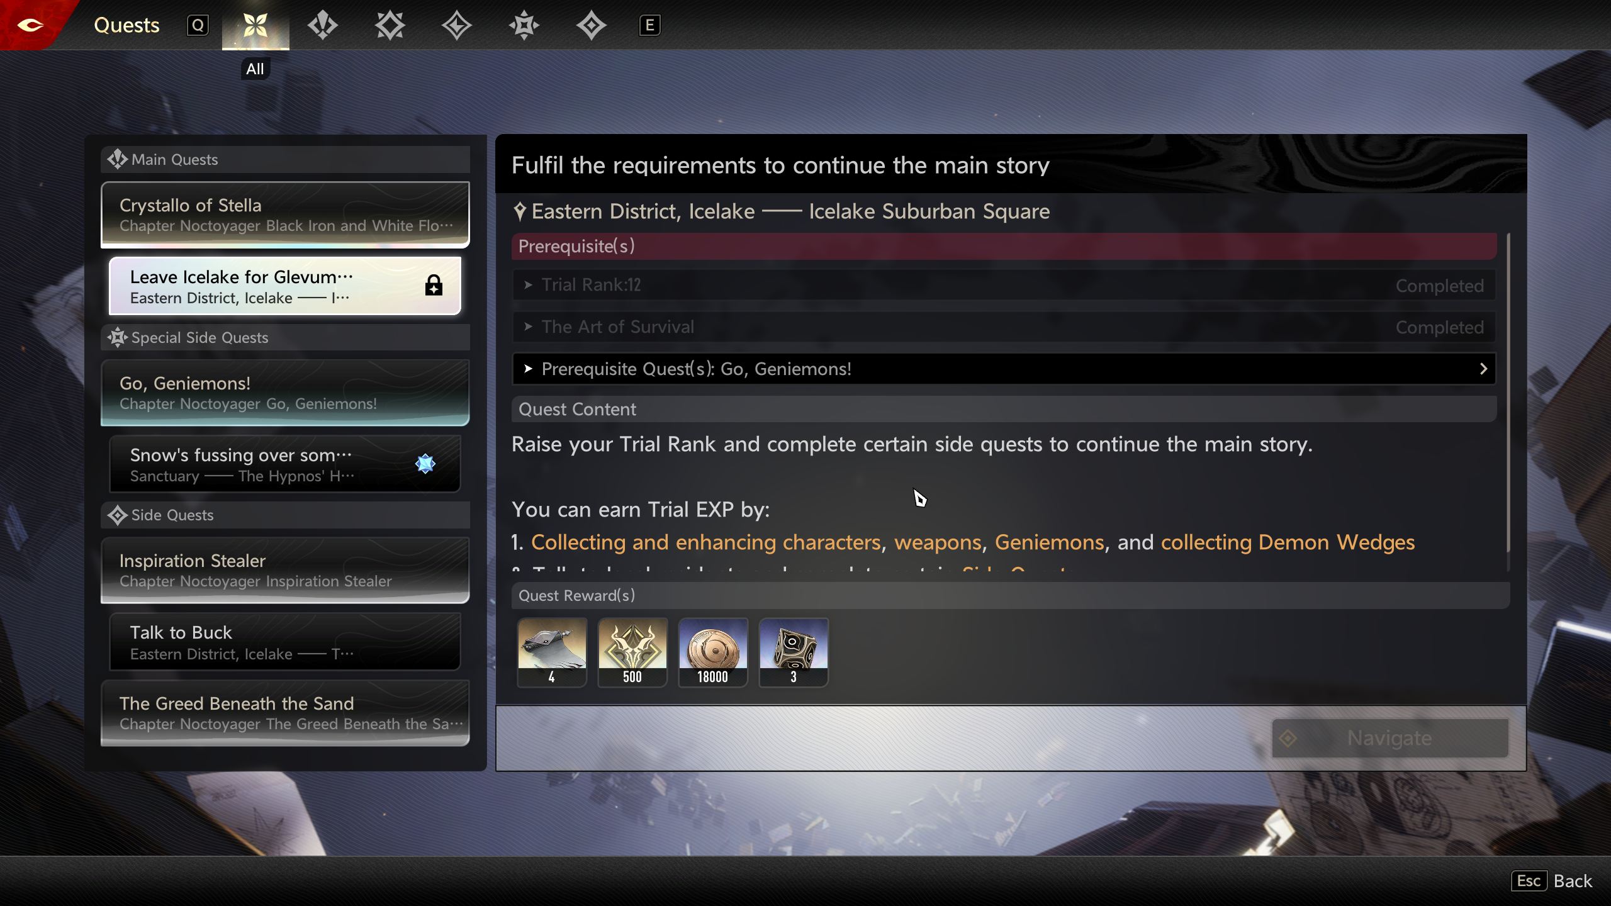Open the fourth diamond quest category icon
The image size is (1611, 906).
coord(457,25)
